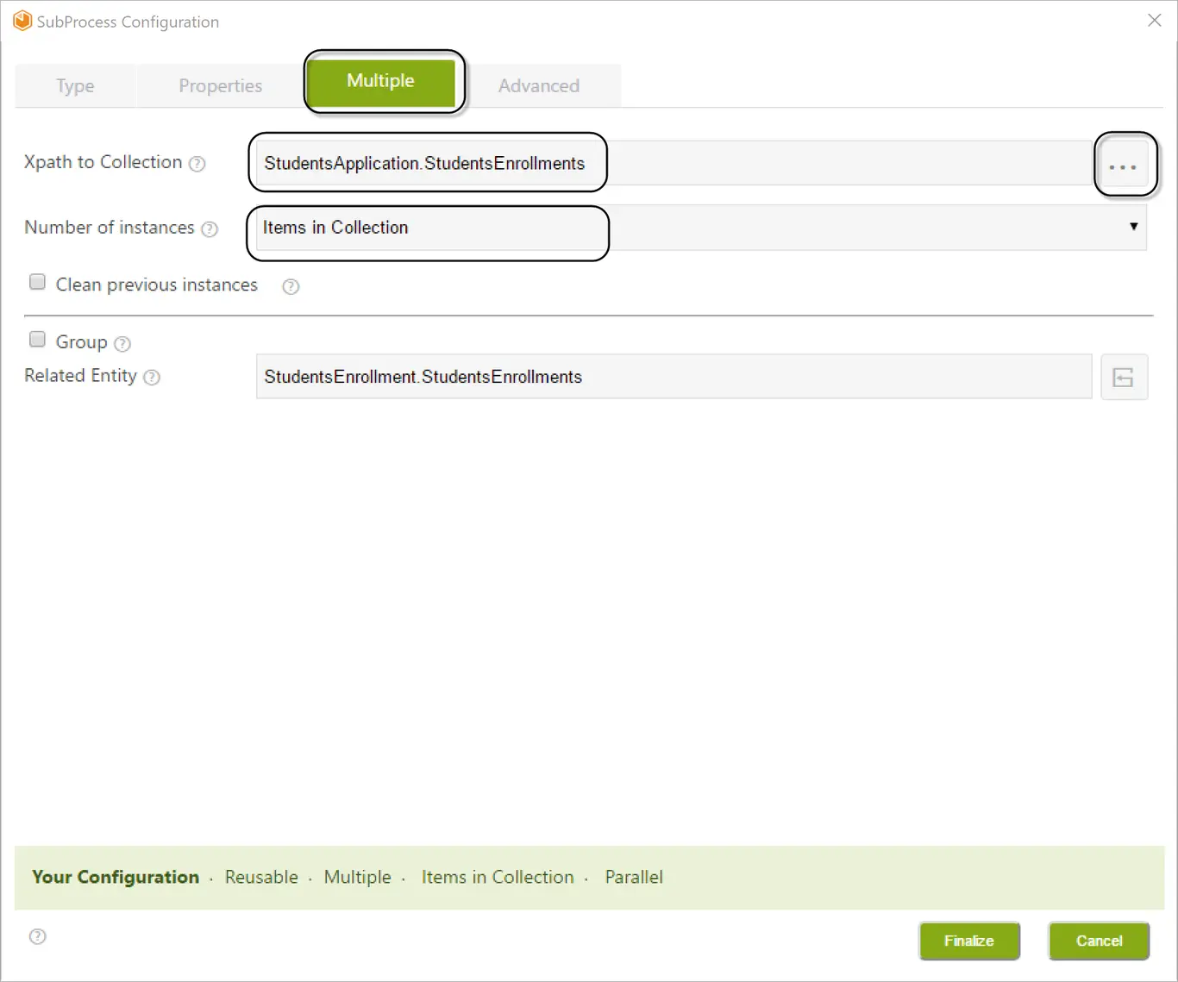
Task: Expand the Number of instances dropdown
Action: [701, 228]
